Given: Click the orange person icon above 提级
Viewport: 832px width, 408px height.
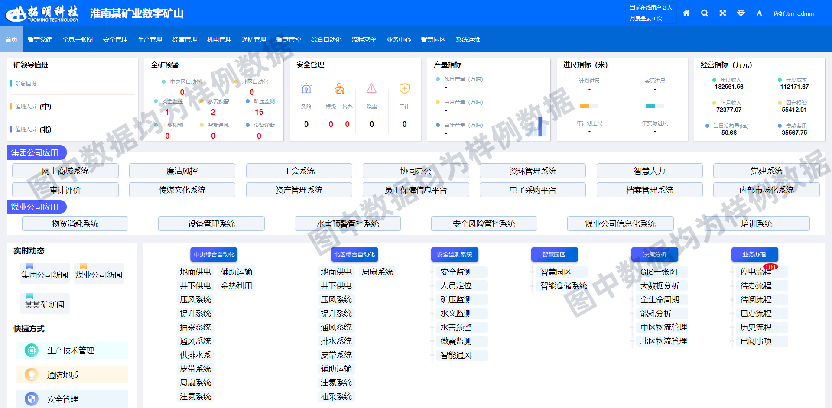Looking at the screenshot, I should tap(339, 89).
